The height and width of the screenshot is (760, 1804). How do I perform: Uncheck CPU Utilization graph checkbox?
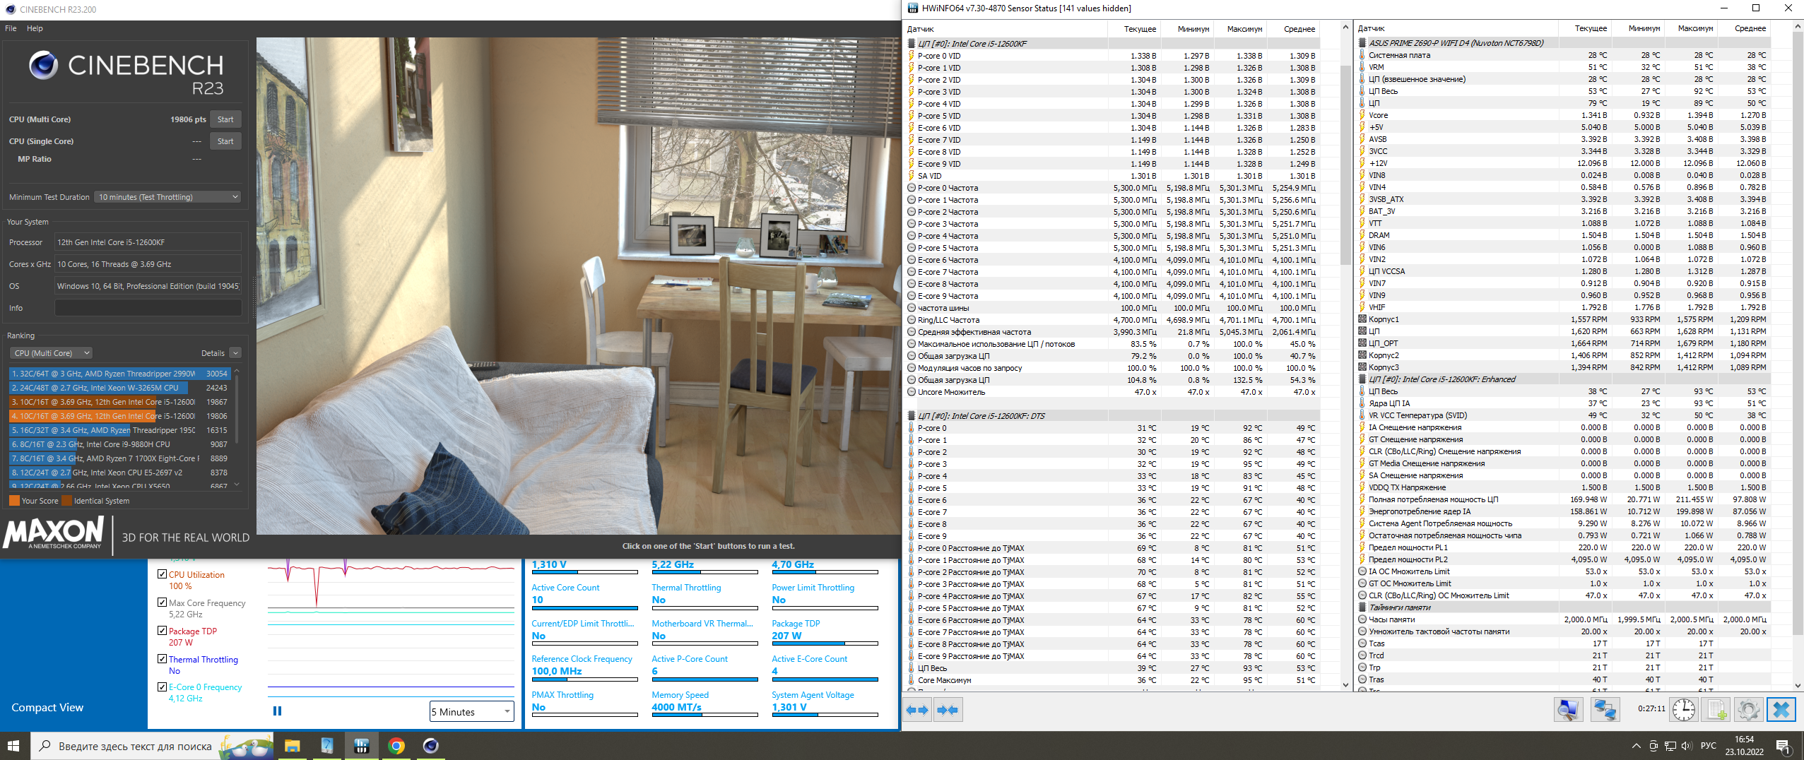(163, 574)
